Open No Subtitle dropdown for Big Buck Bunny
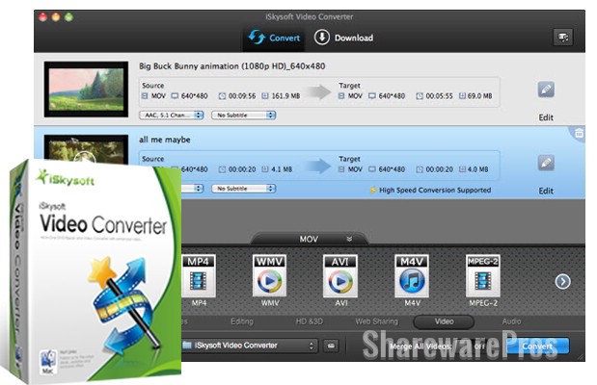Viewport: 597px width, 385px height. coord(244,115)
